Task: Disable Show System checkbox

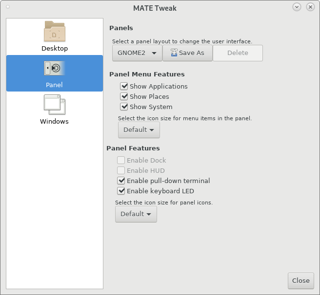Action: (124, 107)
